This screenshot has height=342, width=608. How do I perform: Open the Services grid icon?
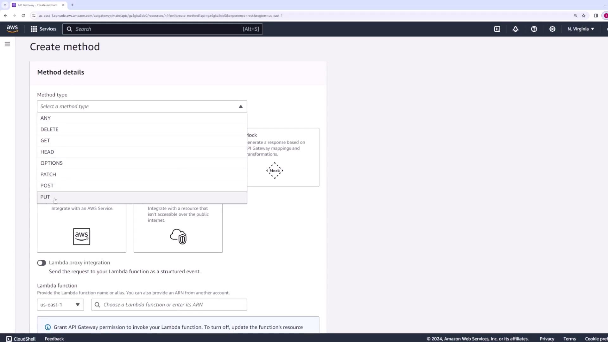(x=34, y=29)
